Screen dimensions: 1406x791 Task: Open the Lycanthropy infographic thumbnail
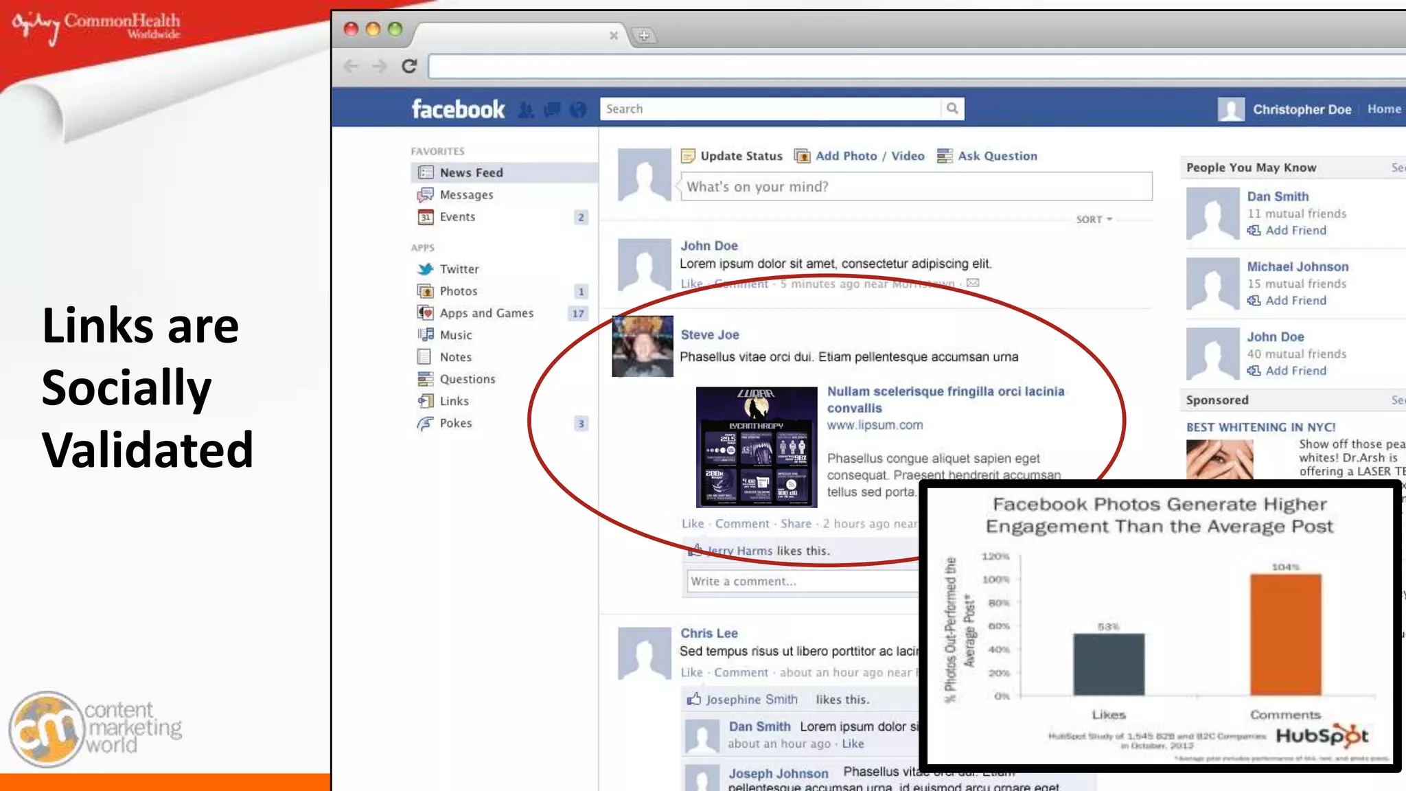click(x=757, y=447)
